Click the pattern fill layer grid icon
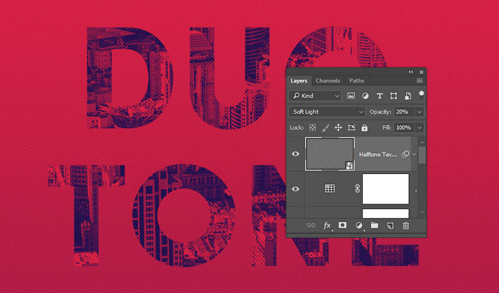Viewport: 499px width, 293px height. pyautogui.click(x=330, y=188)
